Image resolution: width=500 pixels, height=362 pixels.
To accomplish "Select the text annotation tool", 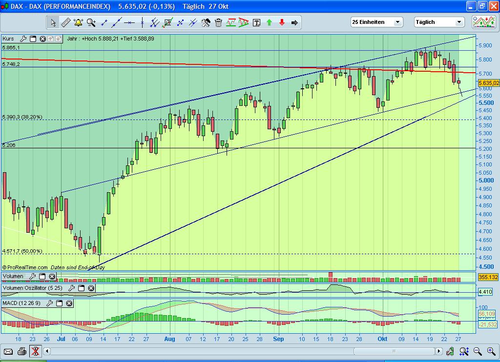I will point(256,22).
